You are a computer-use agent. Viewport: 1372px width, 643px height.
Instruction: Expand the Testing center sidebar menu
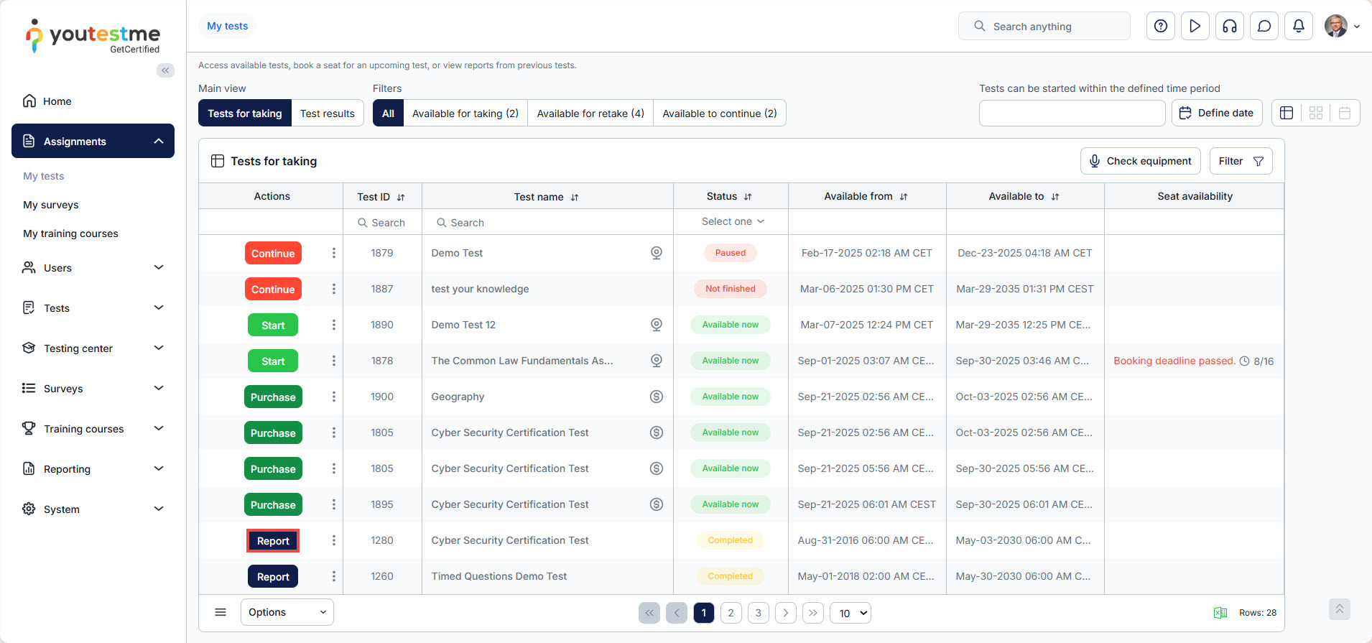[x=93, y=348]
